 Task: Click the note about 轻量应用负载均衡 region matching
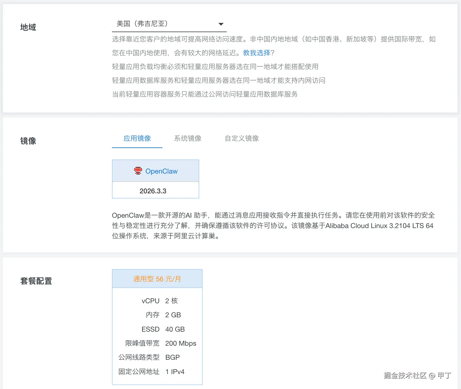(x=215, y=67)
